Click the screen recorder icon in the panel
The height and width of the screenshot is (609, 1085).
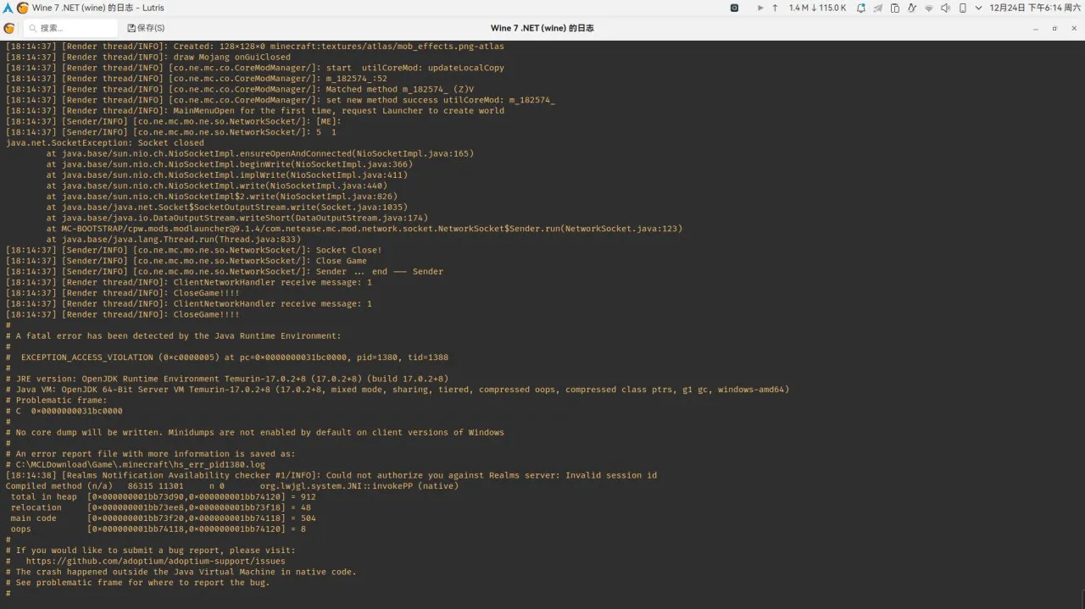[x=734, y=8]
